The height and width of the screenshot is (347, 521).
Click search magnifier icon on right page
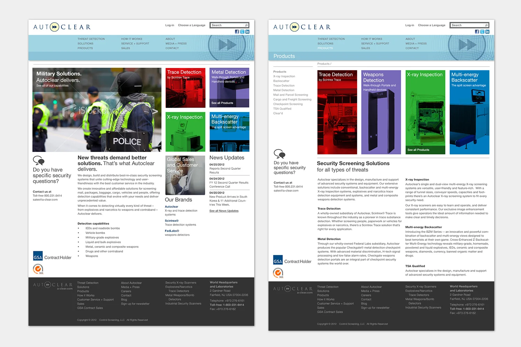(x=486, y=25)
